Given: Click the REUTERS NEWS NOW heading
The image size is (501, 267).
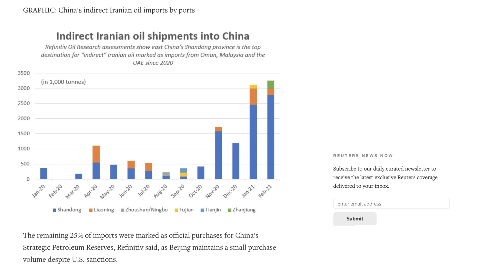Looking at the screenshot, I should point(363,156).
